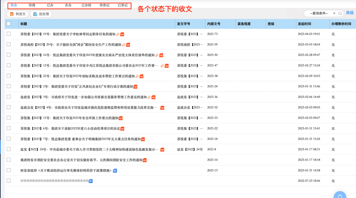356x198 pixels.
Task: Open the 查询条件 dropdown
Action: click(321, 13)
